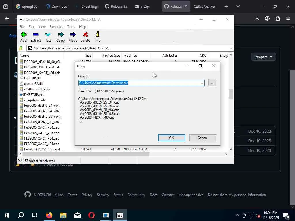
Task: Open the browser tab list dropdown
Action: pyautogui.click(x=238, y=6)
